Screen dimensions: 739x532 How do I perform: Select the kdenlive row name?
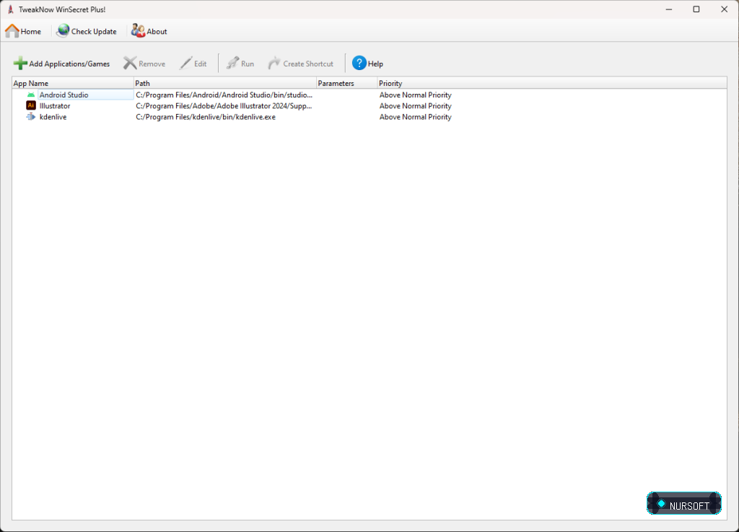point(53,117)
